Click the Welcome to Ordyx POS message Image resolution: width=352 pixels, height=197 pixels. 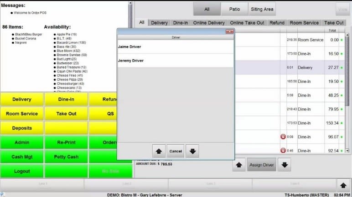[x=30, y=13]
